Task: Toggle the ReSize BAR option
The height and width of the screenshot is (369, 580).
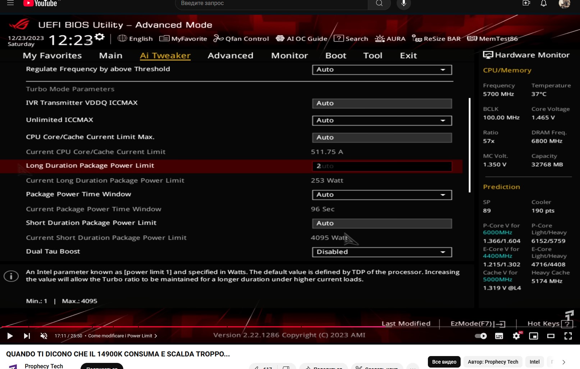Action: (x=436, y=38)
